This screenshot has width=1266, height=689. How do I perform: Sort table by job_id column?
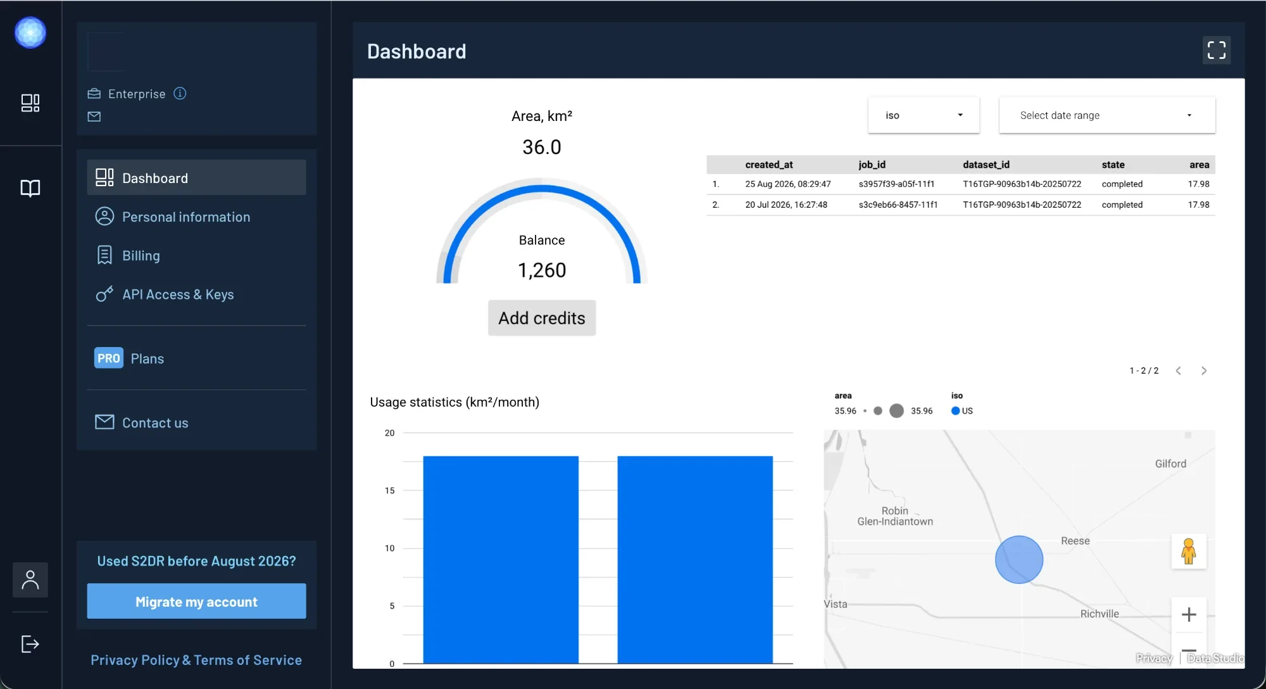tap(872, 165)
